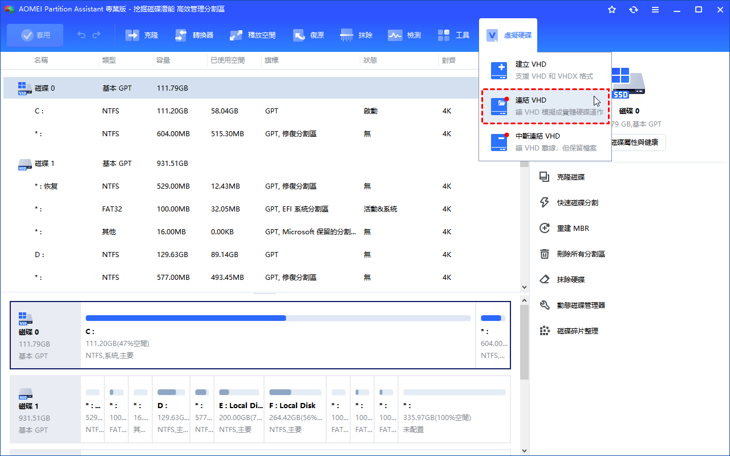Image resolution: width=730 pixels, height=456 pixels.
Task: Select F: Local Disk partition in disk map
Action: [x=295, y=409]
